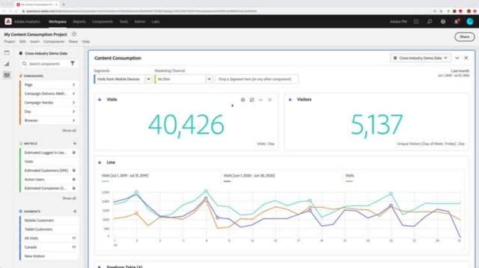The height and width of the screenshot is (268, 479).
Task: Click the shared icon next to All Visits
Action: [x=74, y=238]
